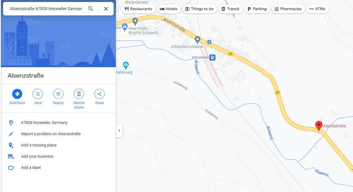
Task: Clear the search with the X icon
Action: (x=106, y=9)
